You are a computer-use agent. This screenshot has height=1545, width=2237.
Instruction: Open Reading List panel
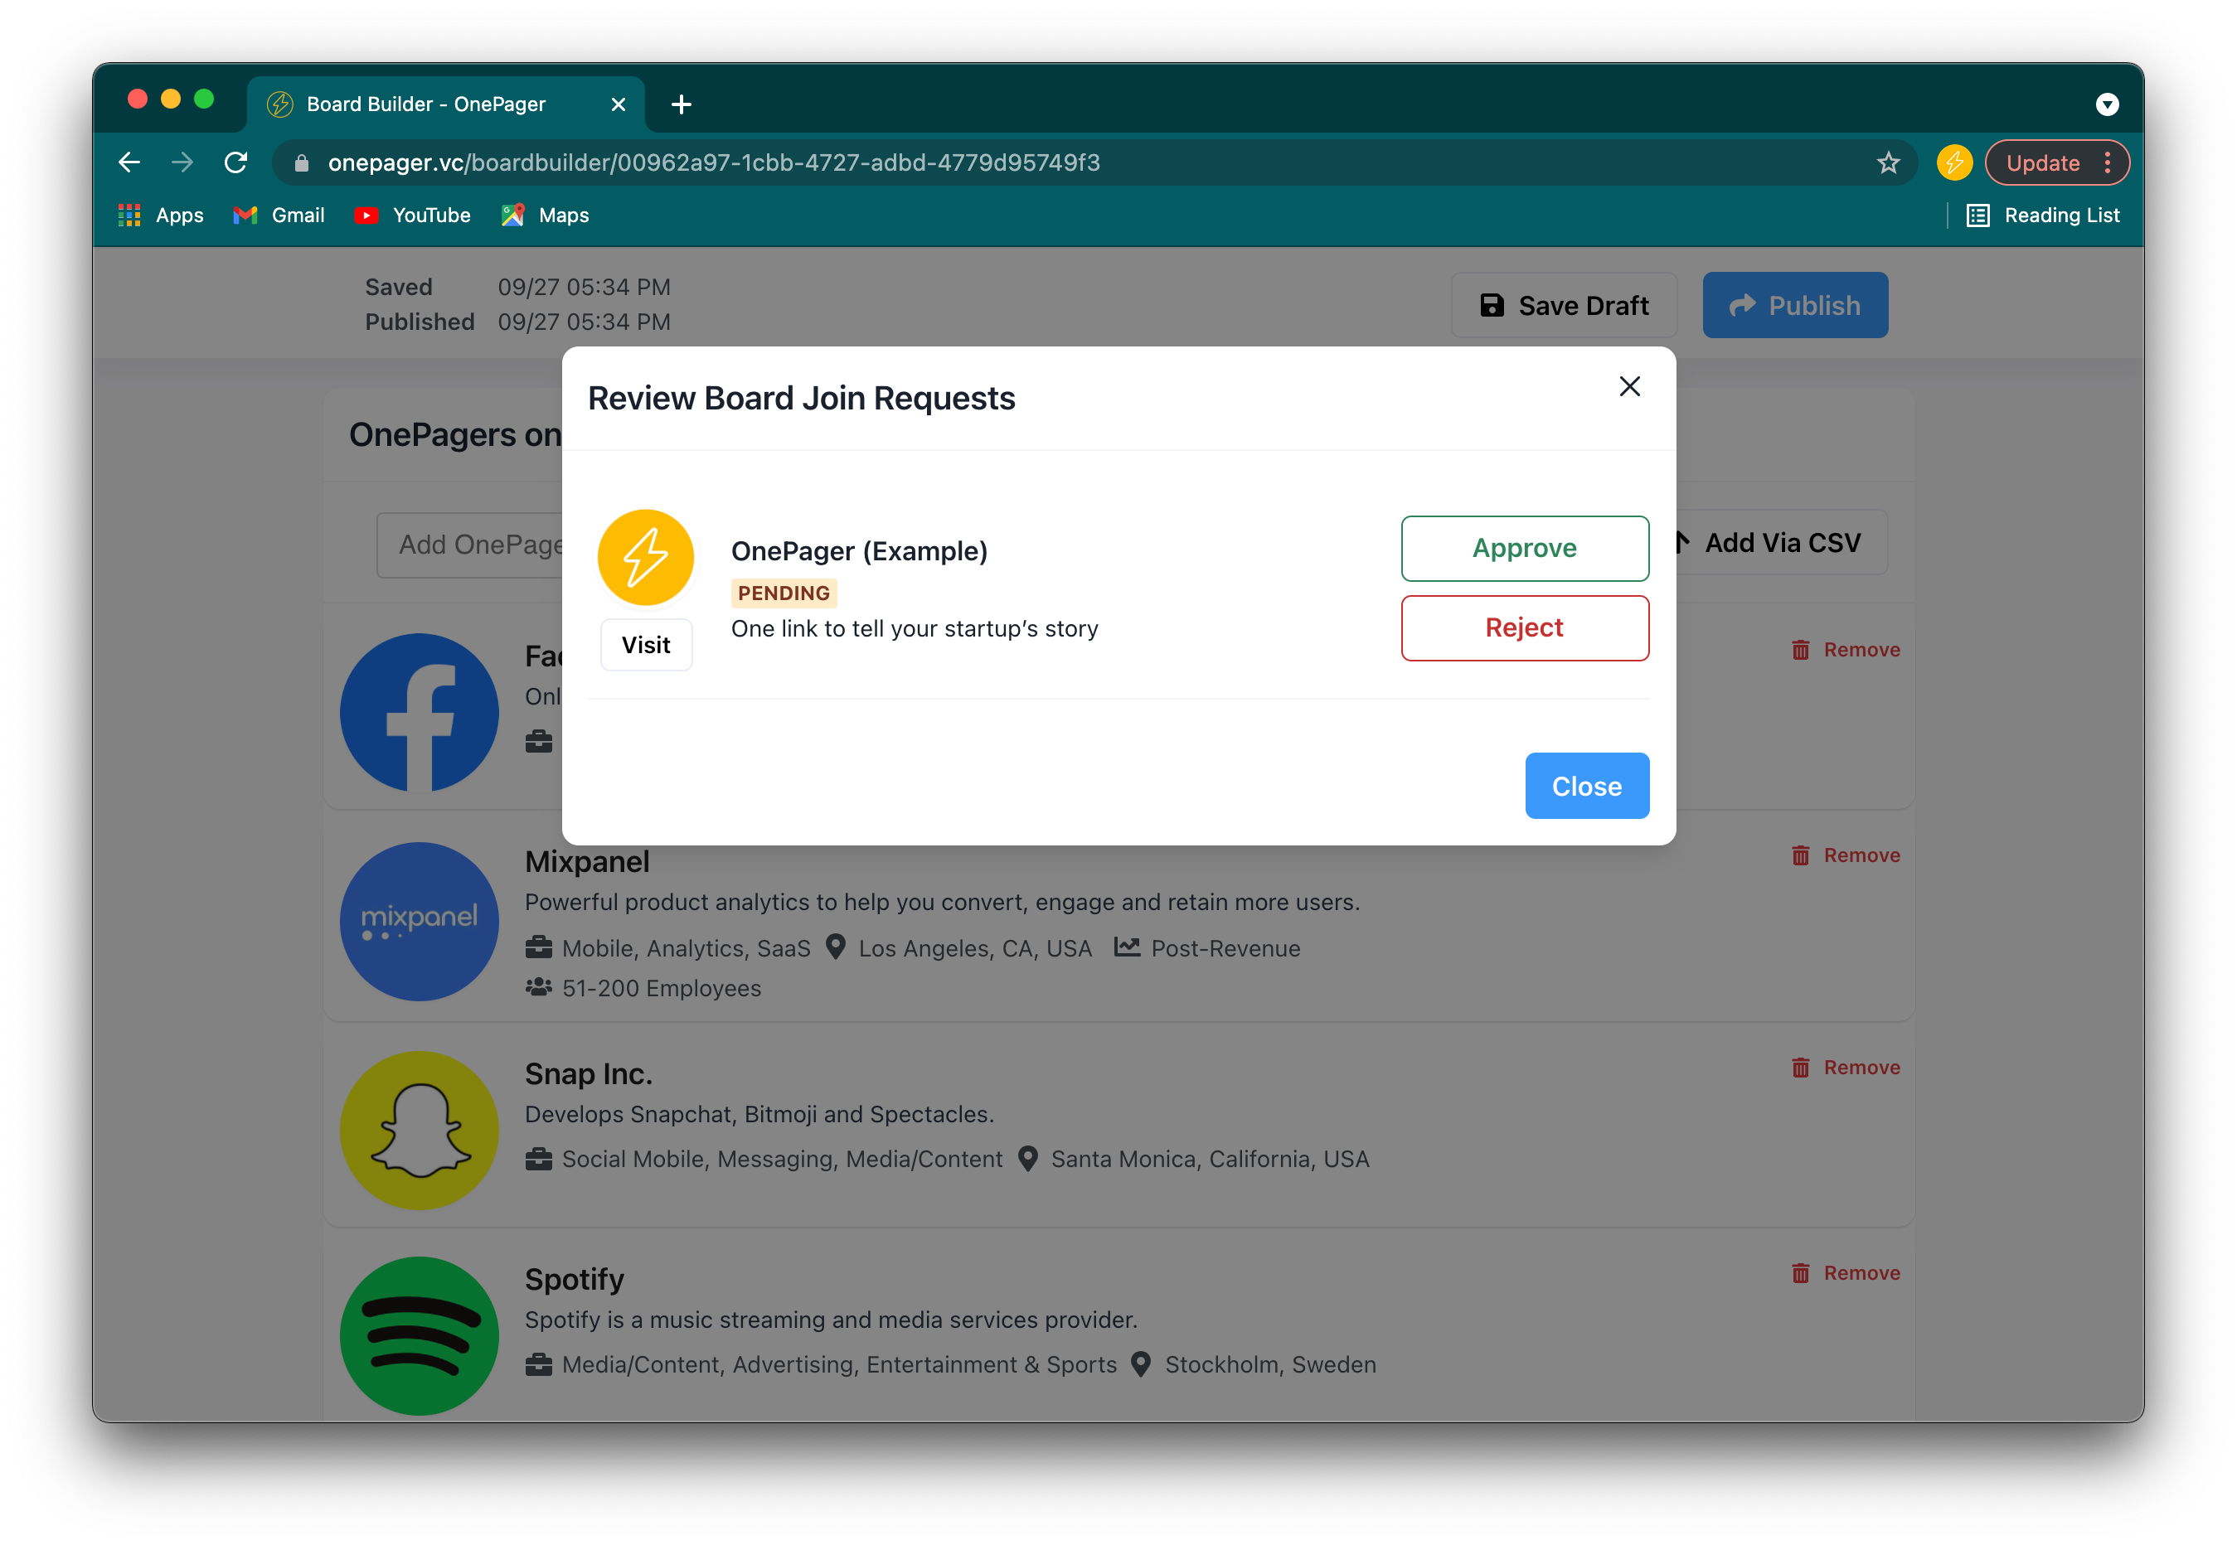pyautogui.click(x=2043, y=215)
